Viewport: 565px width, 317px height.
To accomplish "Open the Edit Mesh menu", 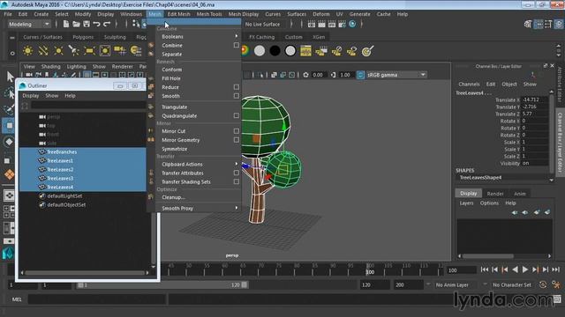I will (178, 14).
